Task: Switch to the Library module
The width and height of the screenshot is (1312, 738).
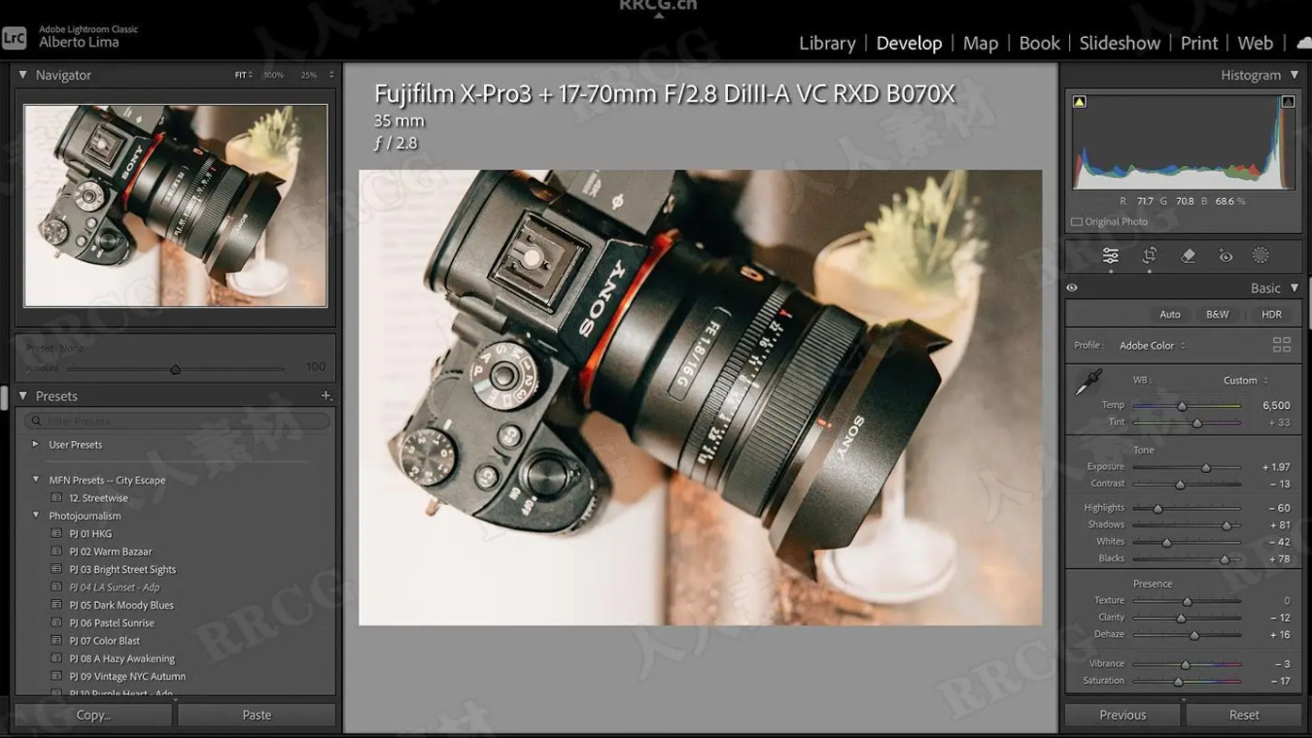Action: (827, 43)
